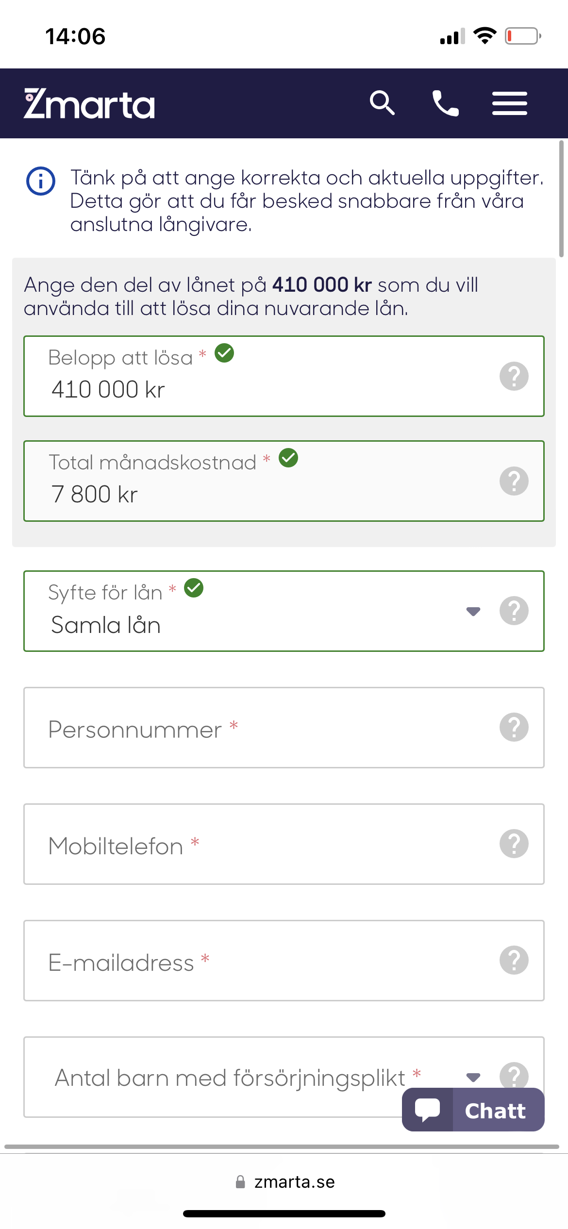Expand the Syfte för lån dropdown
Viewport: 568px width, 1229px height.
click(473, 611)
